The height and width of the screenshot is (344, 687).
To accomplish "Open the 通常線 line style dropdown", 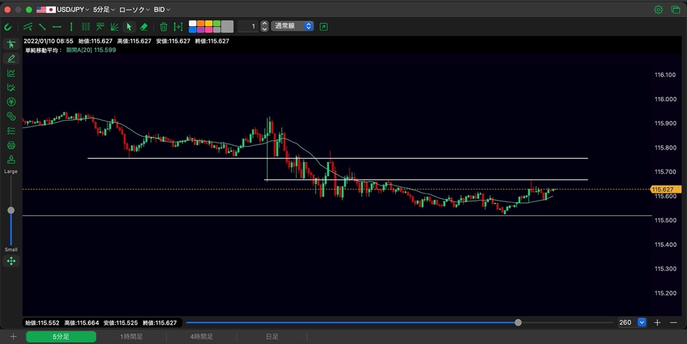I will click(x=293, y=26).
